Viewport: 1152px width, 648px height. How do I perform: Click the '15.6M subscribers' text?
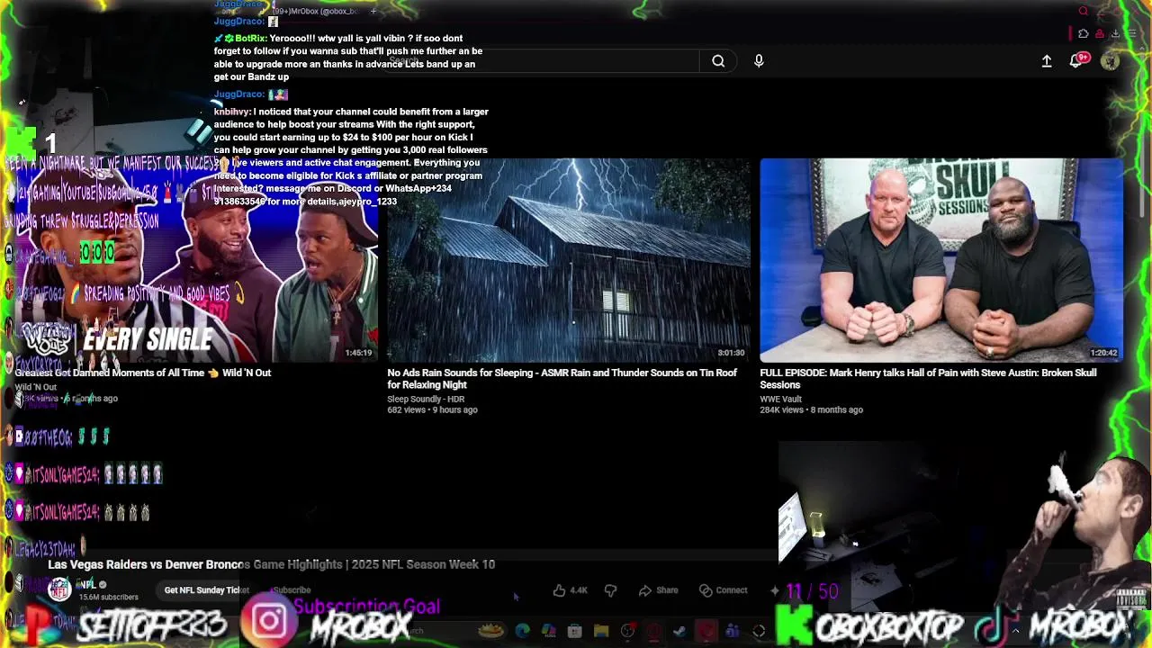pyautogui.click(x=109, y=597)
